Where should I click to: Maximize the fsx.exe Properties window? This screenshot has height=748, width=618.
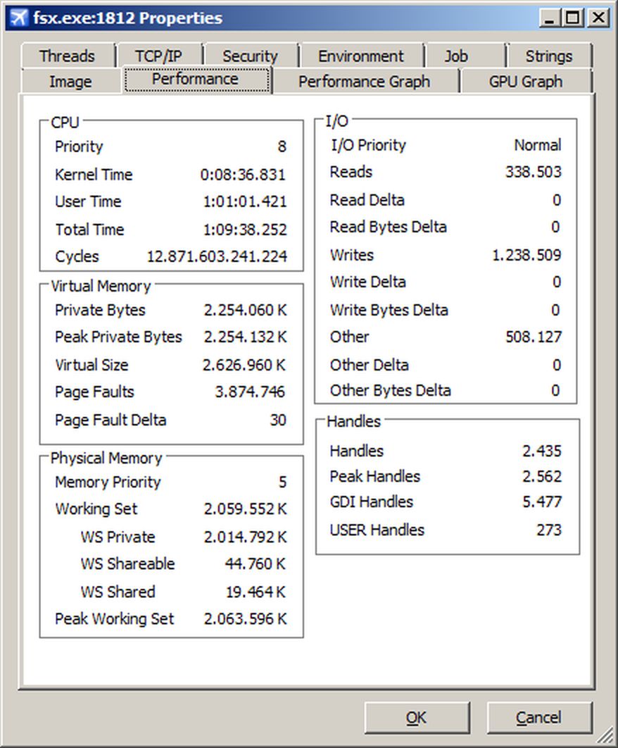click(x=573, y=18)
